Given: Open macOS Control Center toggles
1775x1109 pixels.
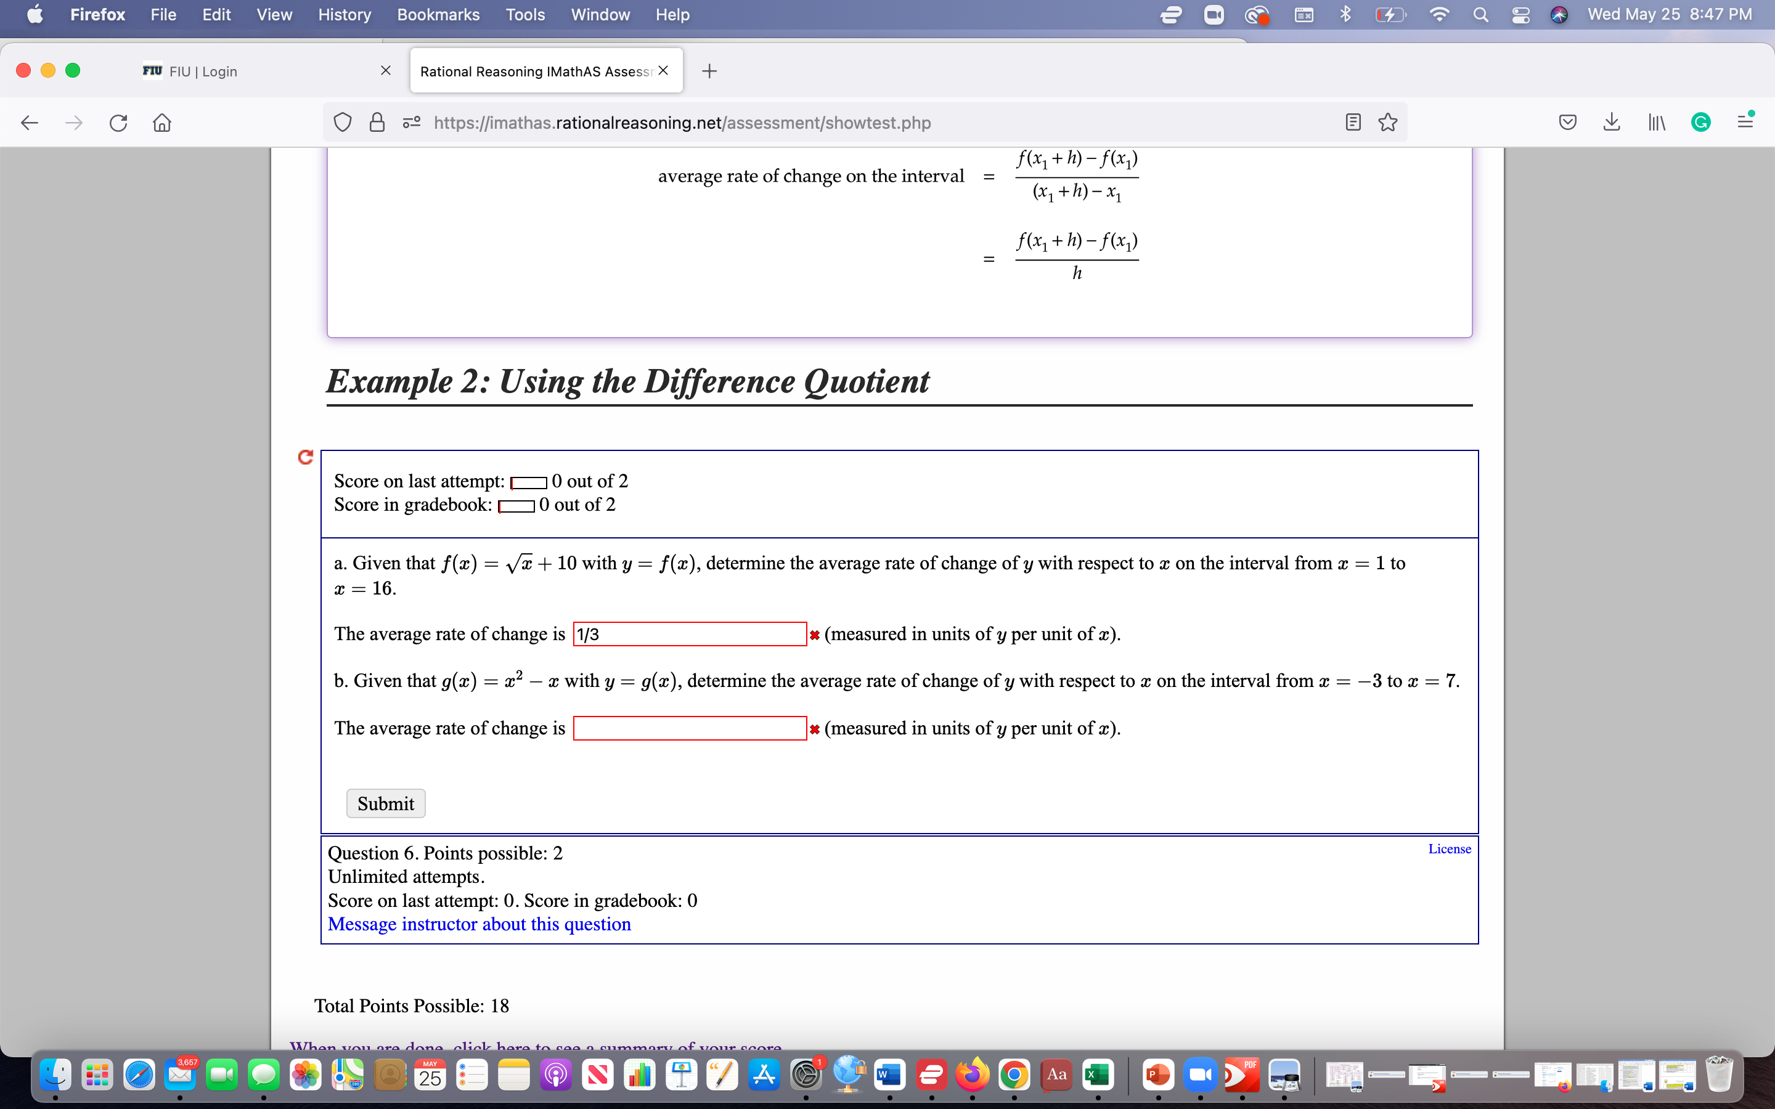Looking at the screenshot, I should click(1520, 15).
